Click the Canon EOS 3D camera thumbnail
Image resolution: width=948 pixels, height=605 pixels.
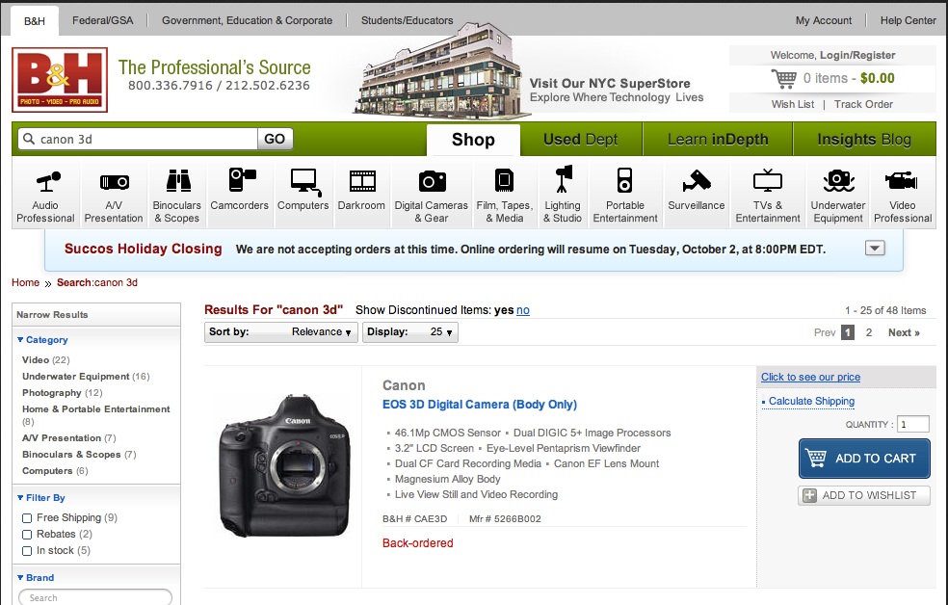pyautogui.click(x=285, y=465)
